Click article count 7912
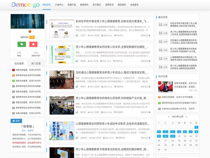210x158 pixels. coord(19,56)
